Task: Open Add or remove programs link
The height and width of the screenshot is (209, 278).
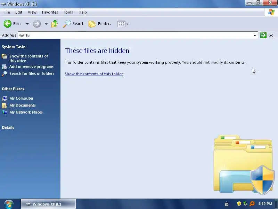Action: click(31, 67)
